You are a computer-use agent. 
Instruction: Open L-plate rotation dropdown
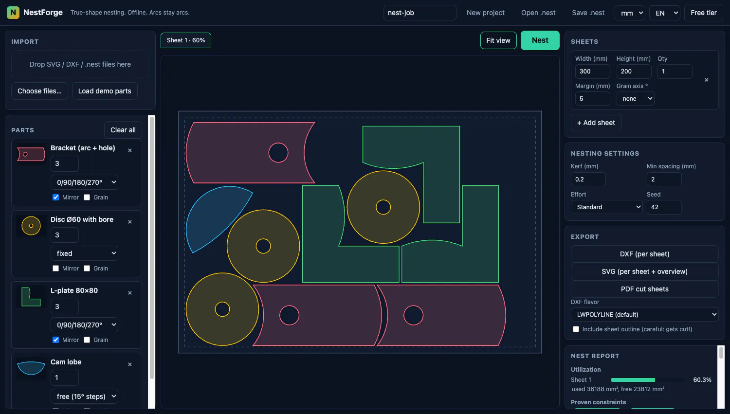(x=84, y=324)
